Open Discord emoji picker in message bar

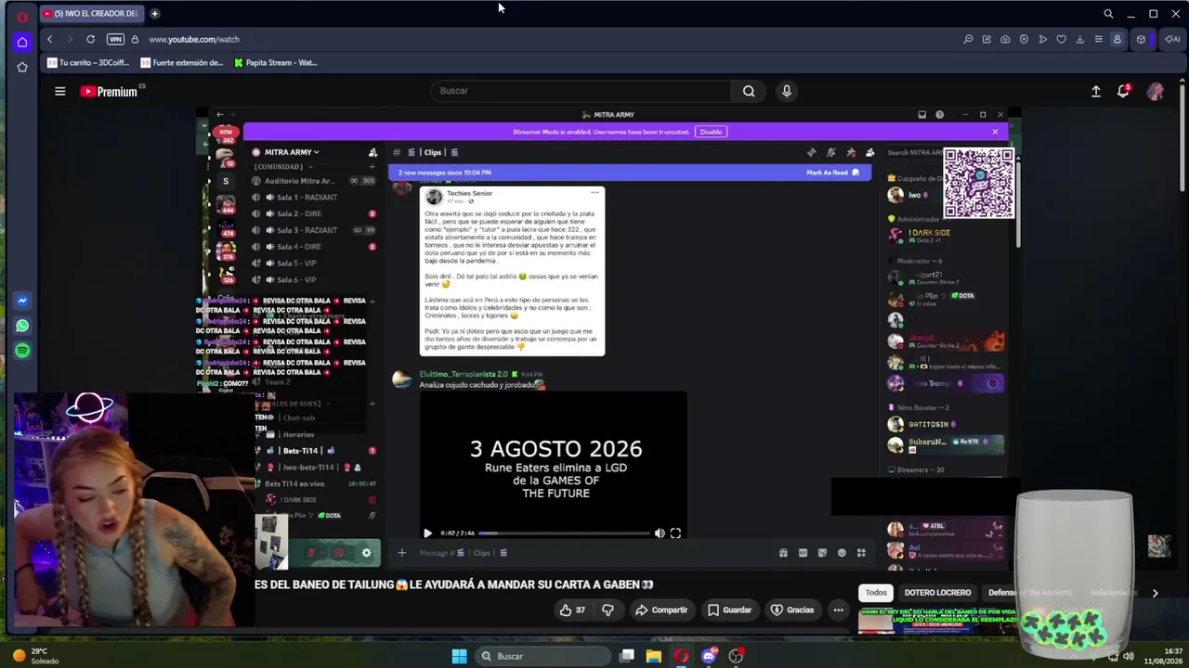[842, 553]
